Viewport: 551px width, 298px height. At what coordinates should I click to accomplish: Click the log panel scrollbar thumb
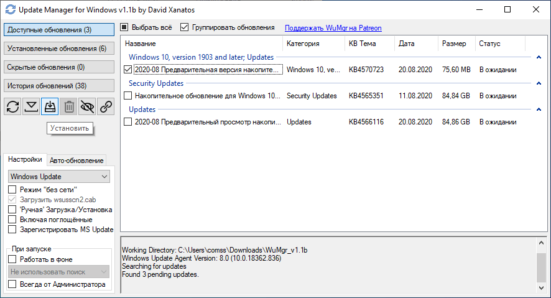click(541, 268)
